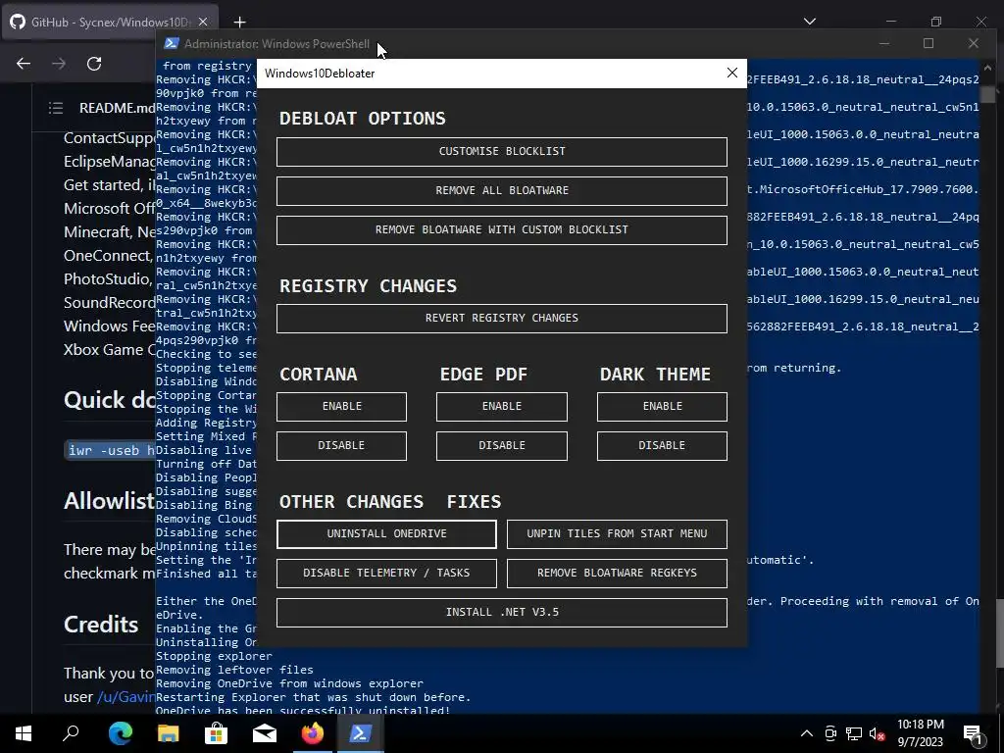Image resolution: width=1004 pixels, height=753 pixels.
Task: Enable Cortana
Action: tap(341, 407)
